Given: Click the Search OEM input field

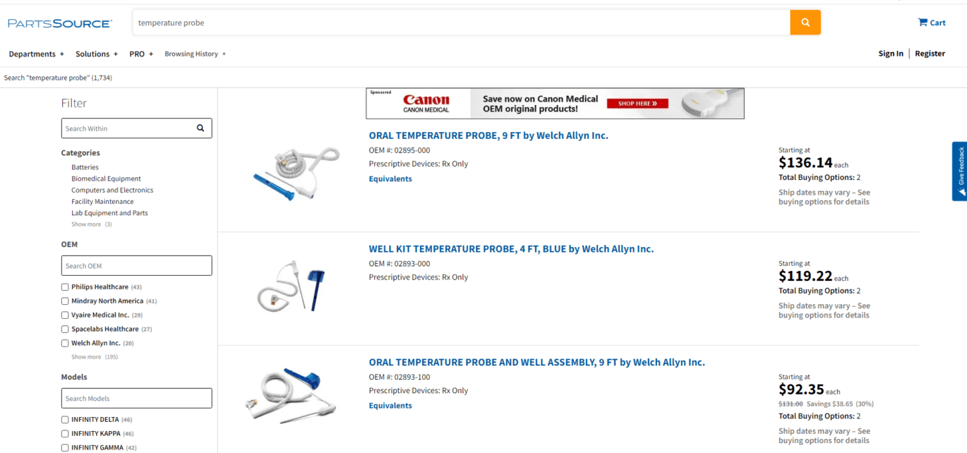Looking at the screenshot, I should tap(136, 266).
